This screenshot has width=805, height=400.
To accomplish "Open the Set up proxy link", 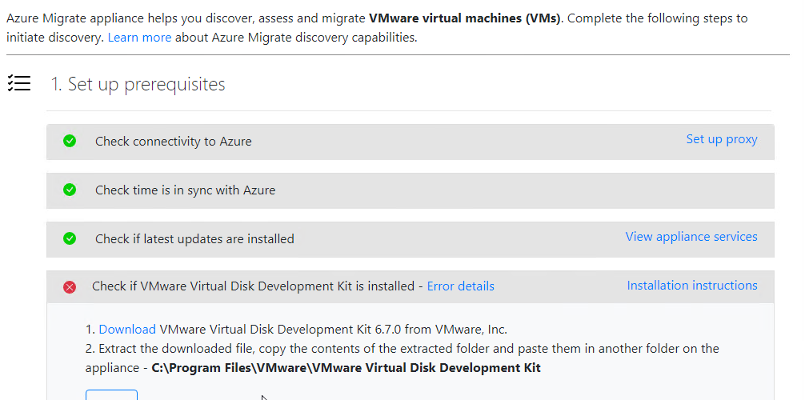I will tap(721, 139).
